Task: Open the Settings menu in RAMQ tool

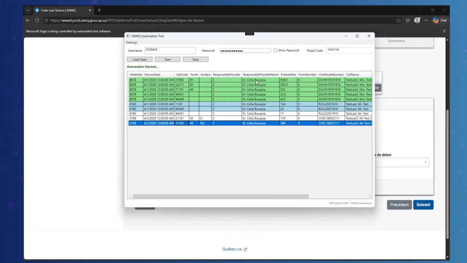Action: click(x=131, y=42)
